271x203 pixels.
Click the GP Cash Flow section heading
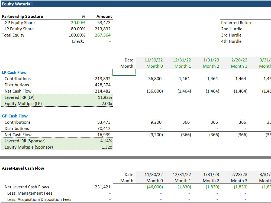pos(15,116)
